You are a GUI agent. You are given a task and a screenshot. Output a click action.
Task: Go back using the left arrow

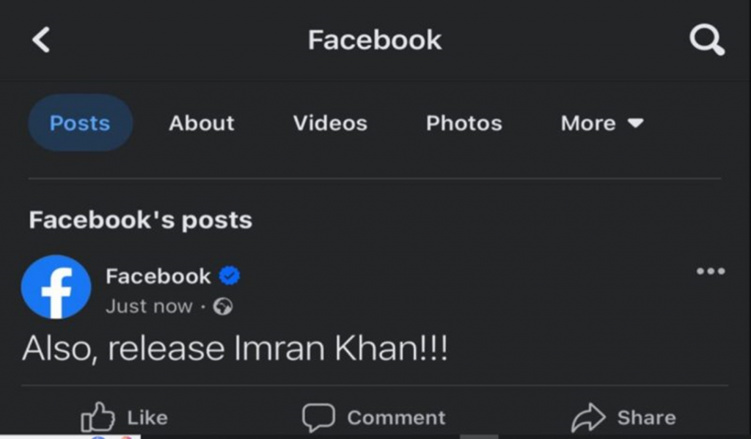(x=41, y=40)
